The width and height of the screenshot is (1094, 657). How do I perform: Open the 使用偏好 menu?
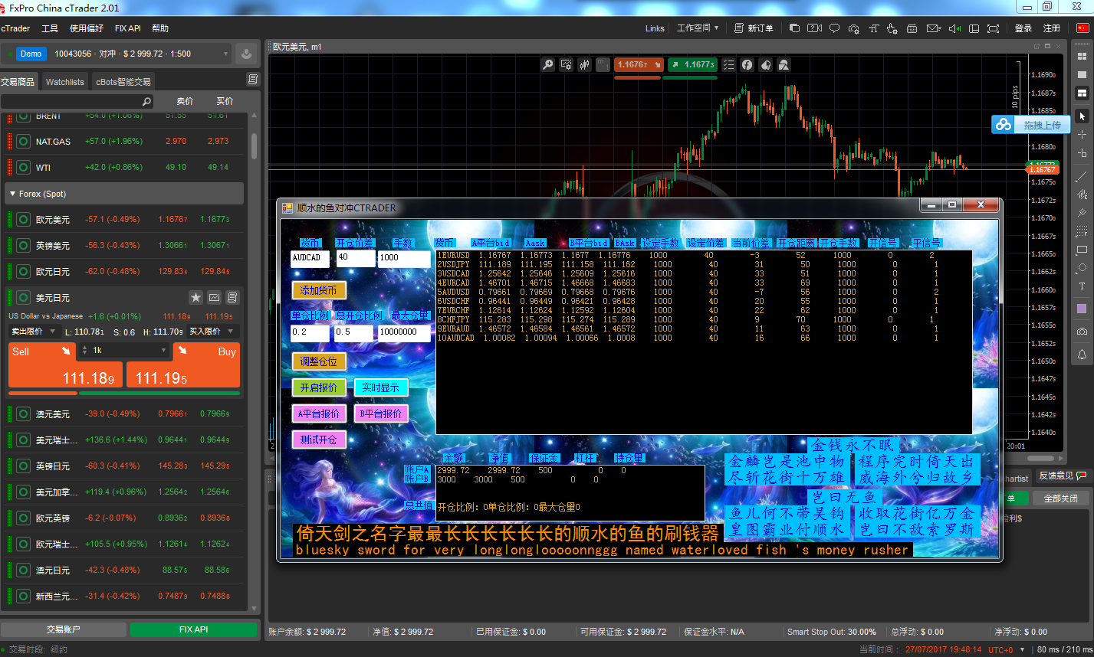tap(87, 28)
